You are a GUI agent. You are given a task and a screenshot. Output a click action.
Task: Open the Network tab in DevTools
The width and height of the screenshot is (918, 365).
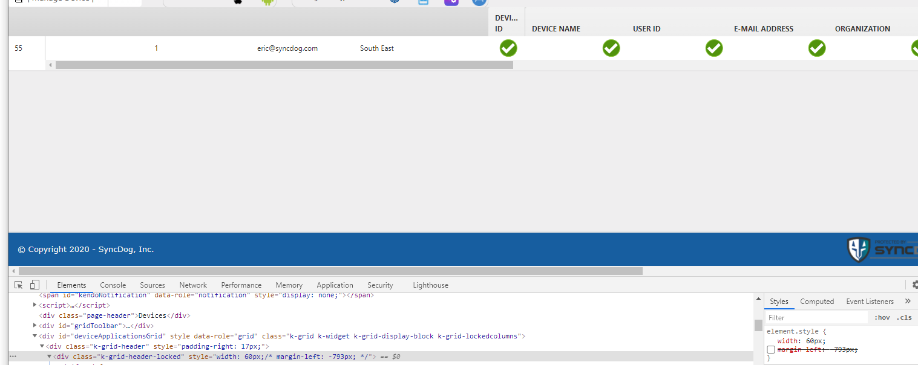tap(193, 285)
